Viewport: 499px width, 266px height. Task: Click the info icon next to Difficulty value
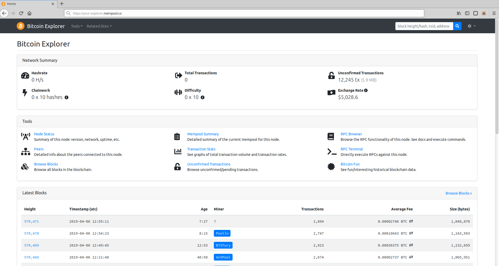[x=202, y=97]
